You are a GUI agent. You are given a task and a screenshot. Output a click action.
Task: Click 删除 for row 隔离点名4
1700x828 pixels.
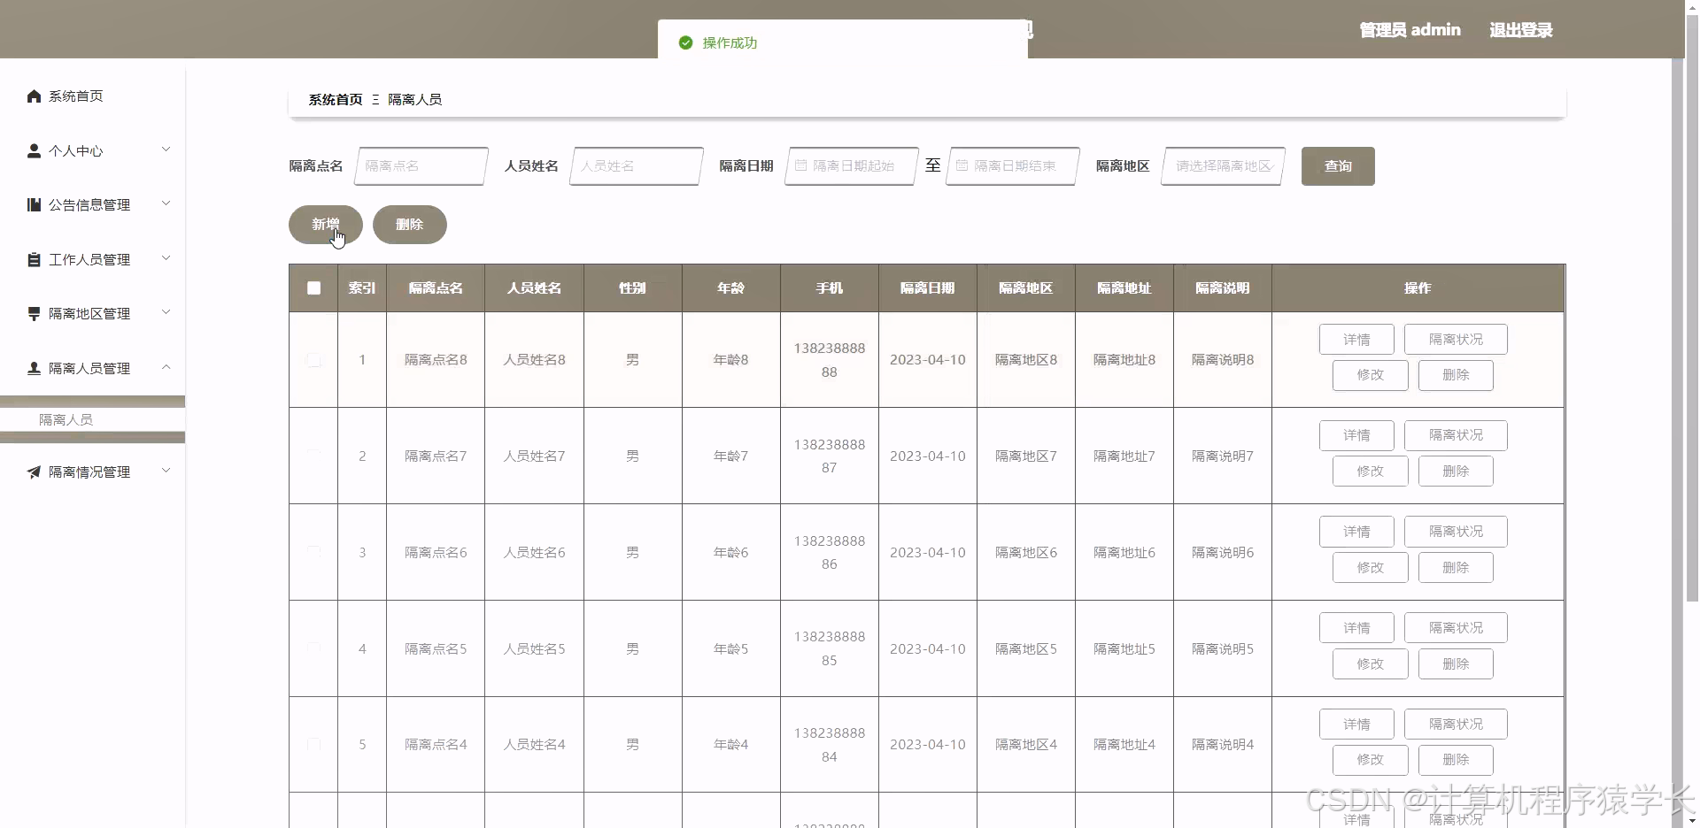(1456, 760)
